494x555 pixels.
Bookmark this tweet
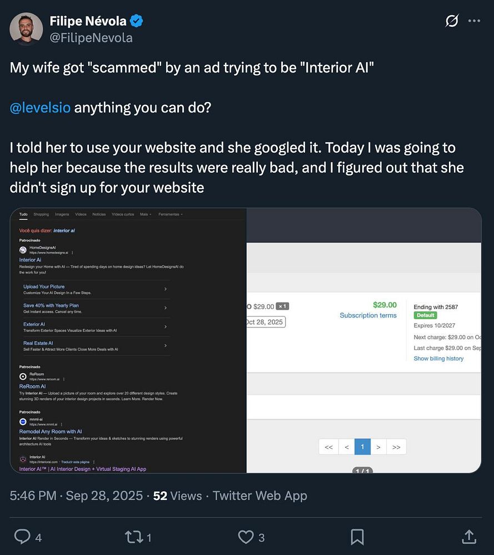357,537
